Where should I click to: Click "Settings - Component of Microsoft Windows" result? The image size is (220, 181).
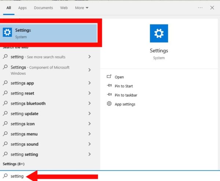[40, 70]
